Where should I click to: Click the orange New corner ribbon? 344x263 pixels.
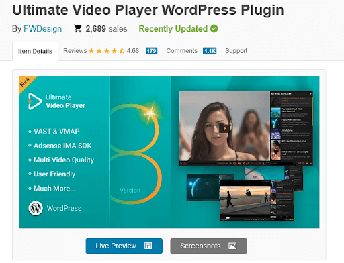pos(26,83)
